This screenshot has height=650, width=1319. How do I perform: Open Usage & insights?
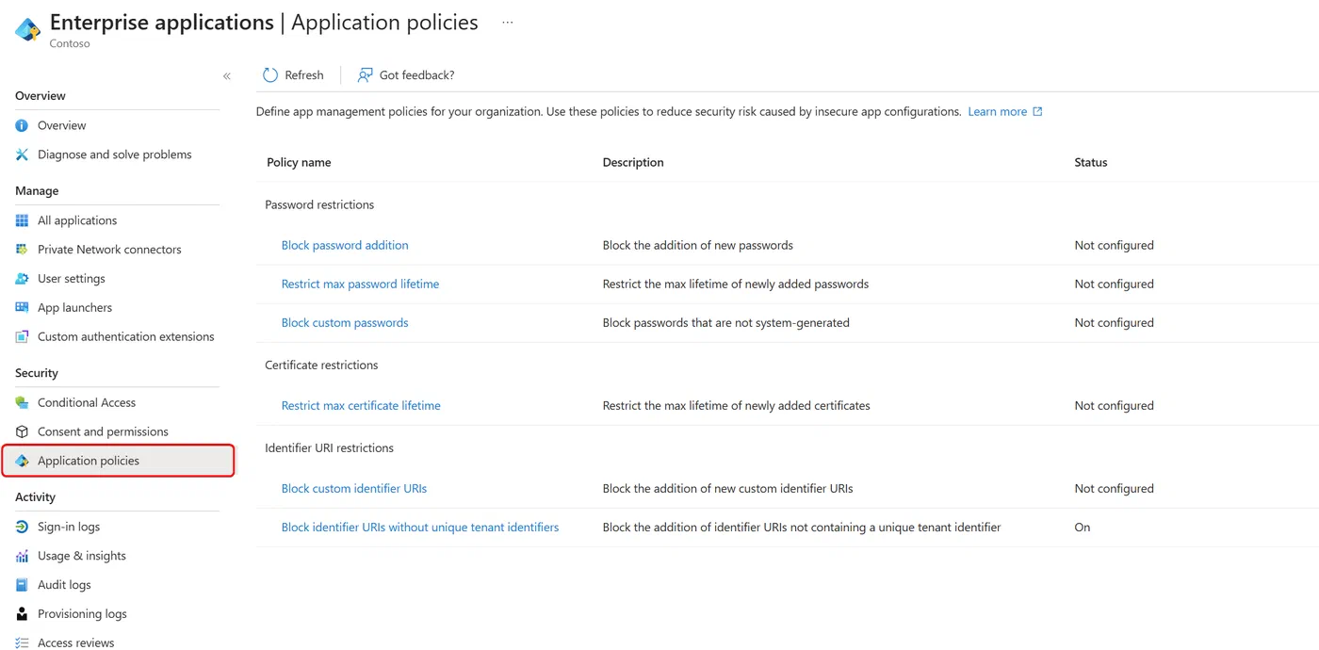[82, 556]
